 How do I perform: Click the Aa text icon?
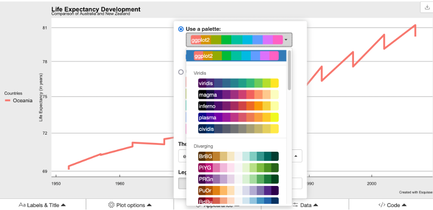22,205
